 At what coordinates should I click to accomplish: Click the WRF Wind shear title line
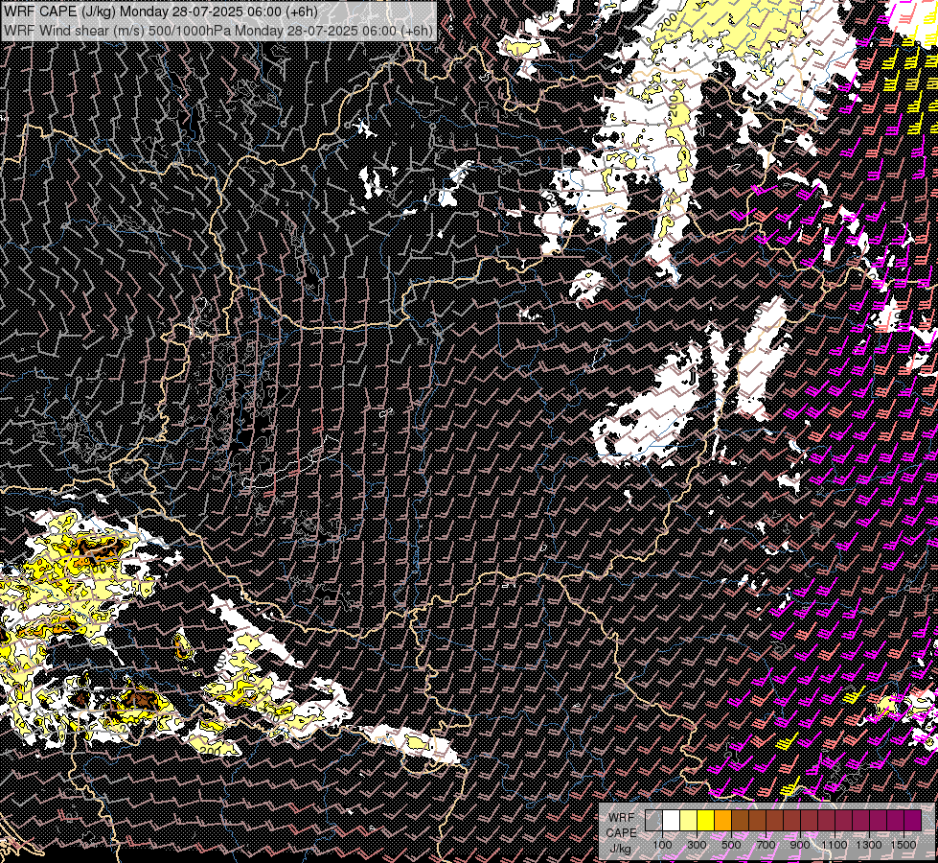218,30
